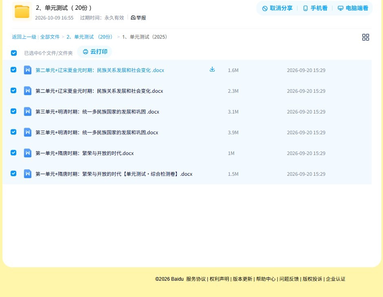Choose 手机看 to view on phone

(x=315, y=8)
